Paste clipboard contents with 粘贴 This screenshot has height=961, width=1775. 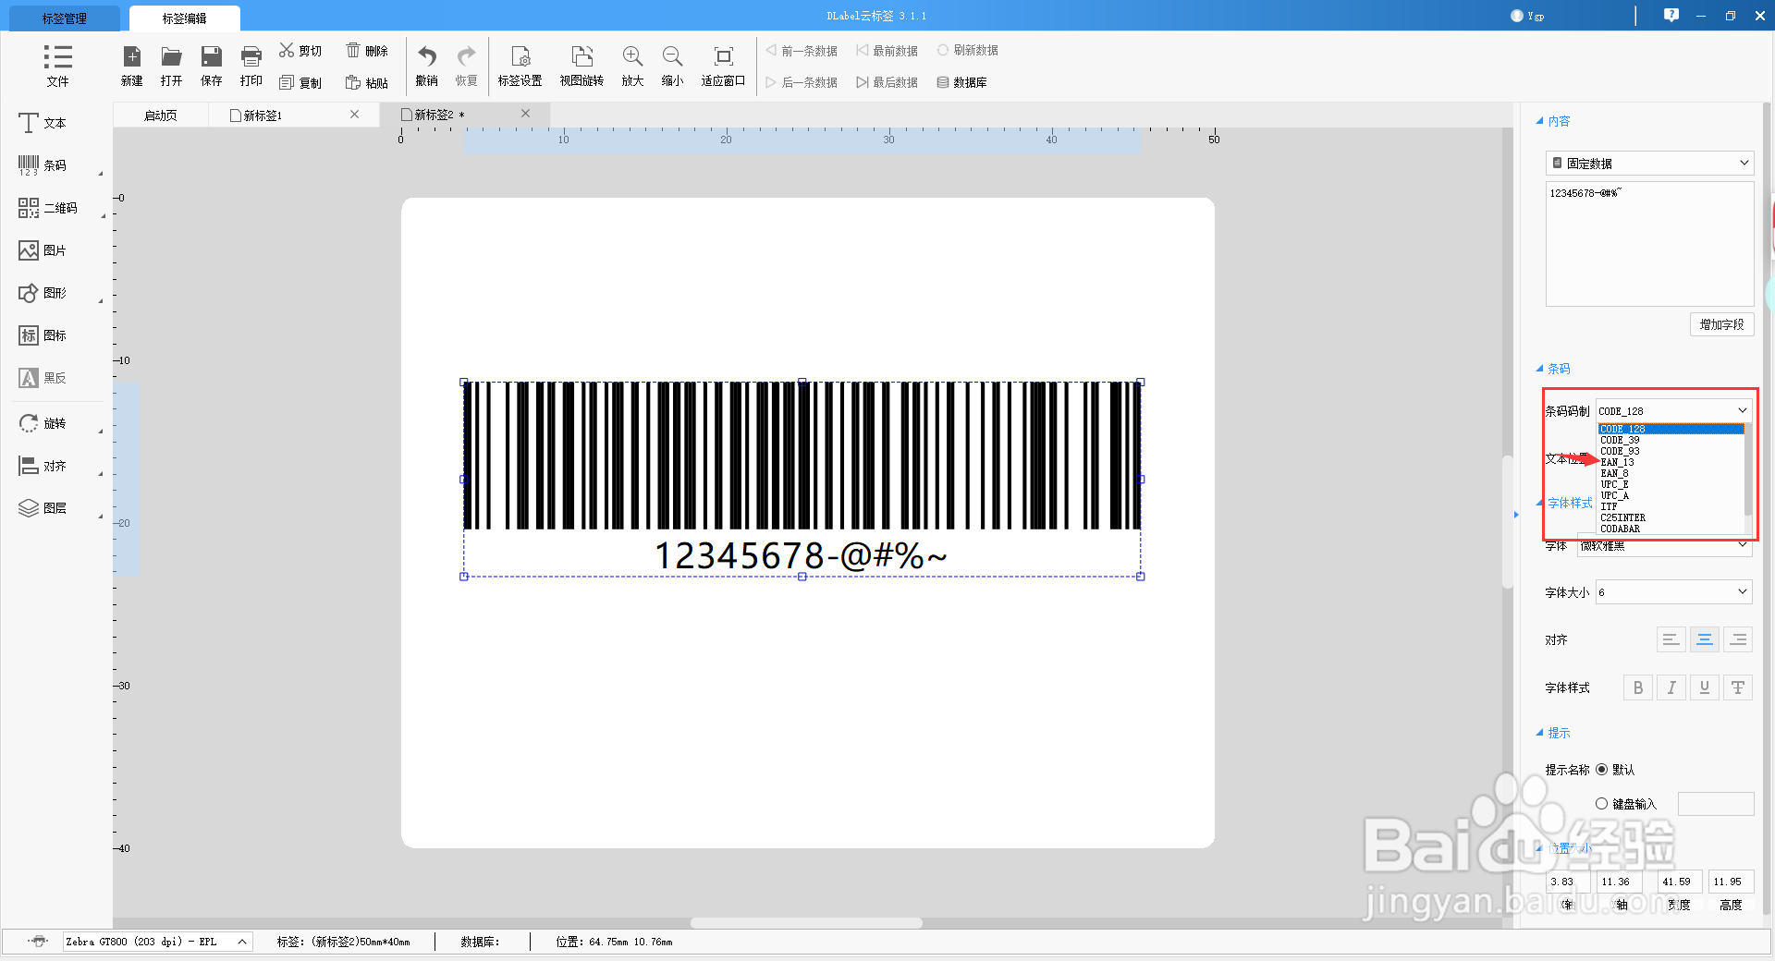[x=367, y=82]
